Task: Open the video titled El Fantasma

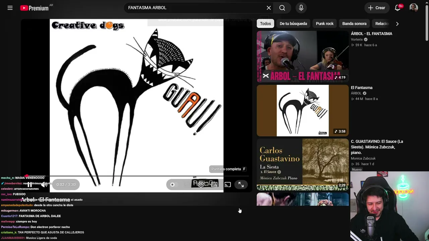Action: tap(362, 88)
